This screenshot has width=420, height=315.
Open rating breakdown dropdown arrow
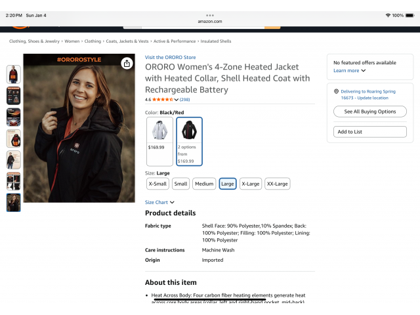pyautogui.click(x=177, y=100)
